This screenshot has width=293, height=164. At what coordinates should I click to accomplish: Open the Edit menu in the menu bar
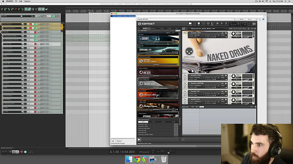coord(21,1)
